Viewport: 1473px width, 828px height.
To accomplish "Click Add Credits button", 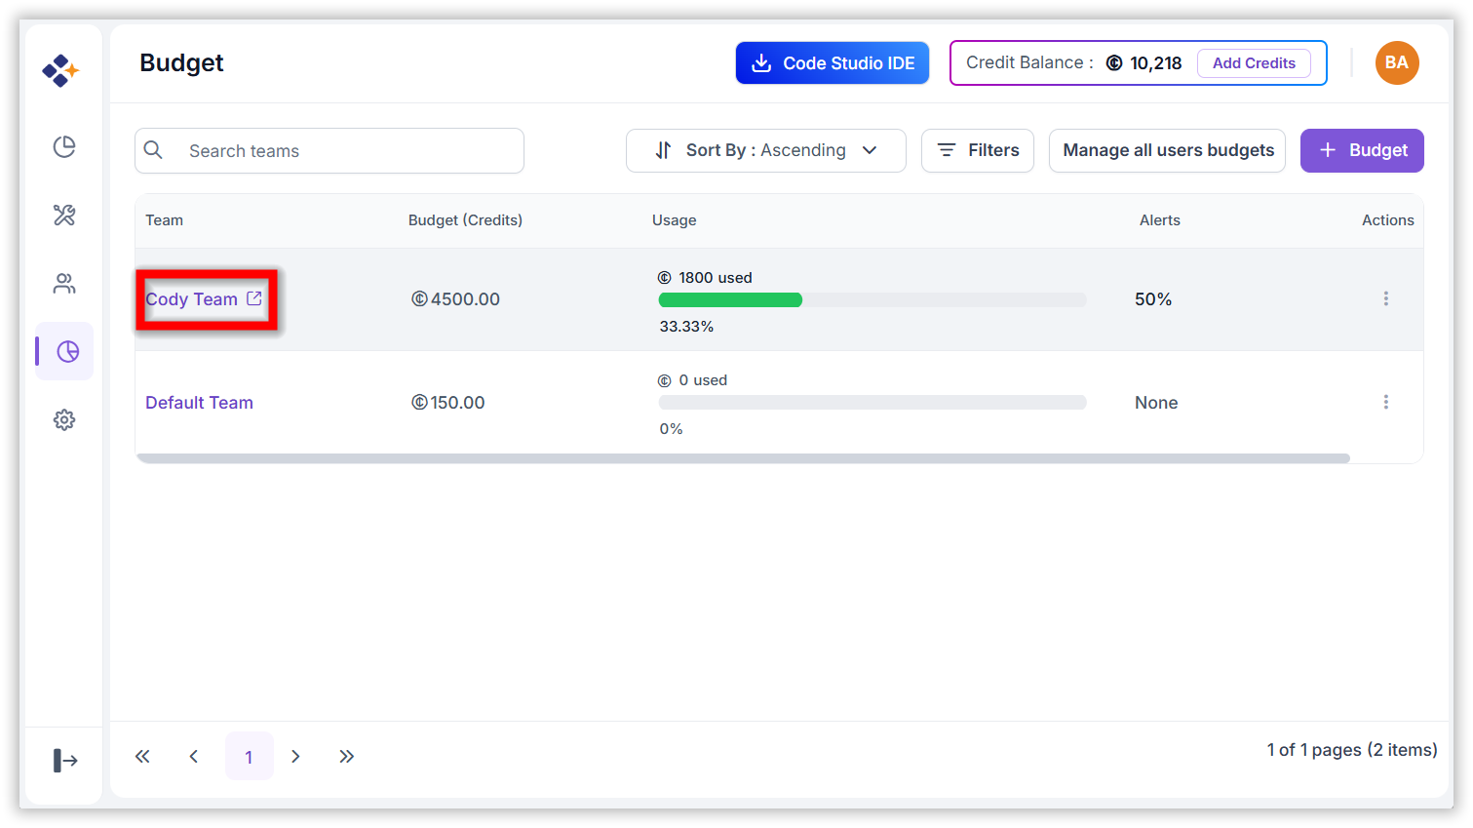I will pos(1254,62).
